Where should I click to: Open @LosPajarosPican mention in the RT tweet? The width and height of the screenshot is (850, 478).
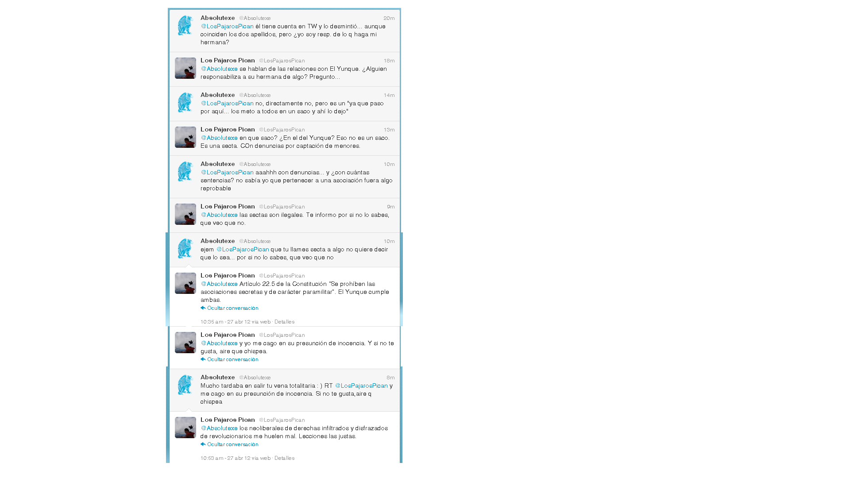(x=361, y=386)
